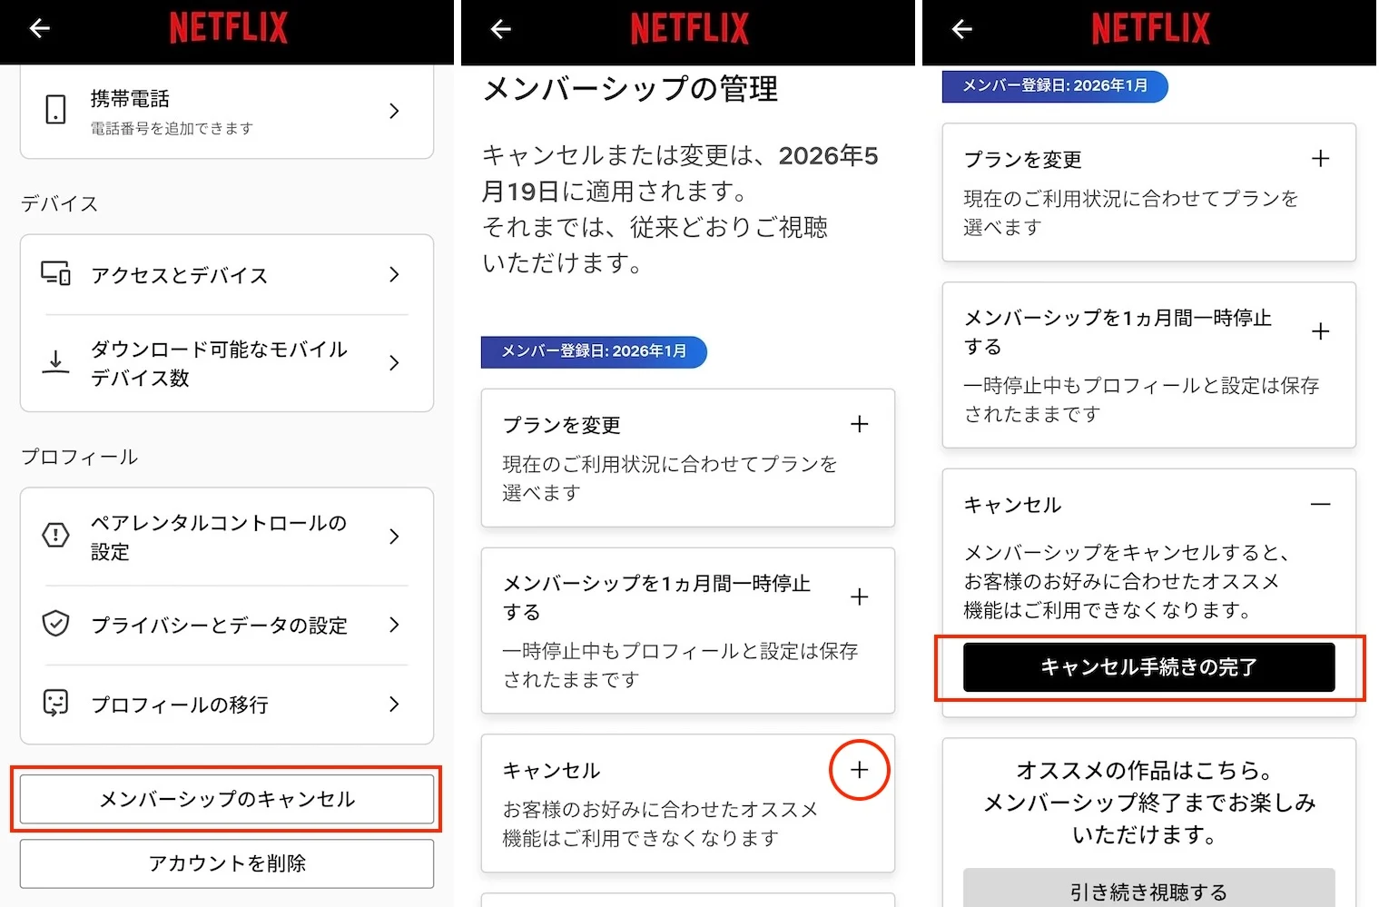Screen dimensions: 1379x907
Task: Click the phone icon beside 携帯電話
Action: click(55, 110)
